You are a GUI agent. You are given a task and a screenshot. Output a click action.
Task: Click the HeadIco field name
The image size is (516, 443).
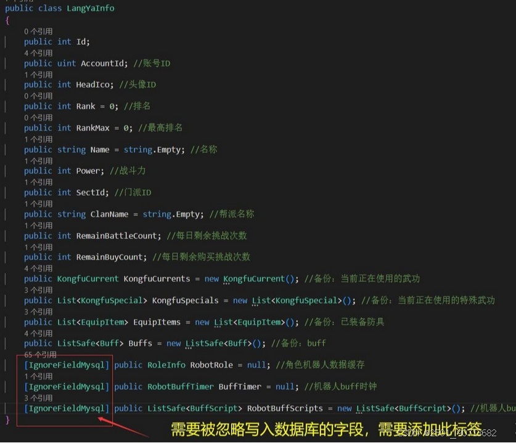[93, 85]
